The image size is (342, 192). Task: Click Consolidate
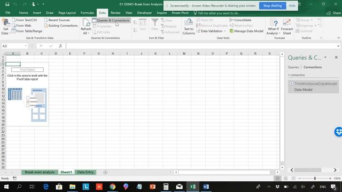(240, 20)
